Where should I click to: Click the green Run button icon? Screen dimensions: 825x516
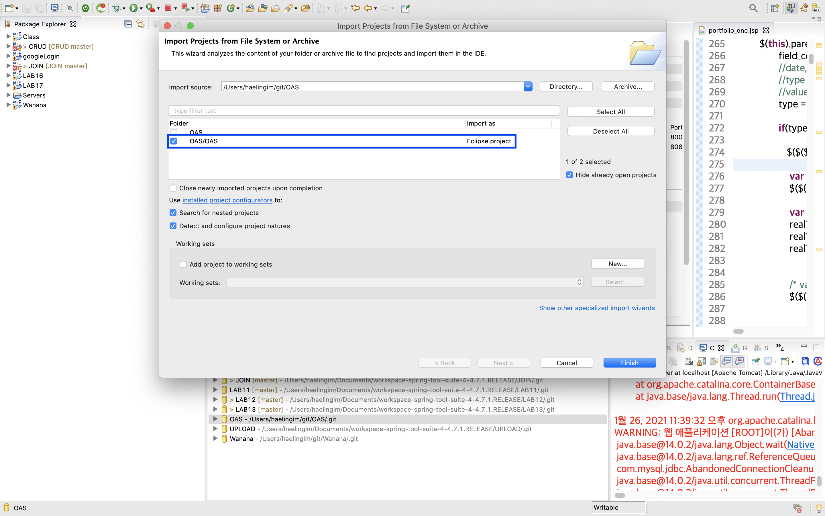[x=133, y=8]
